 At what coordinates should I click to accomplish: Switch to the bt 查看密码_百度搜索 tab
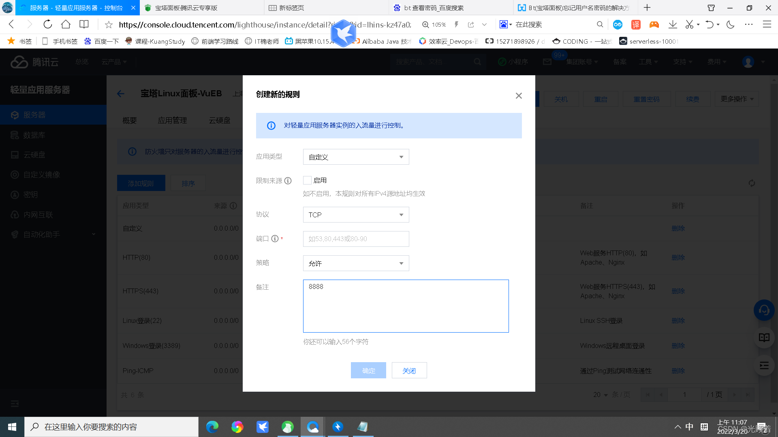click(x=434, y=8)
